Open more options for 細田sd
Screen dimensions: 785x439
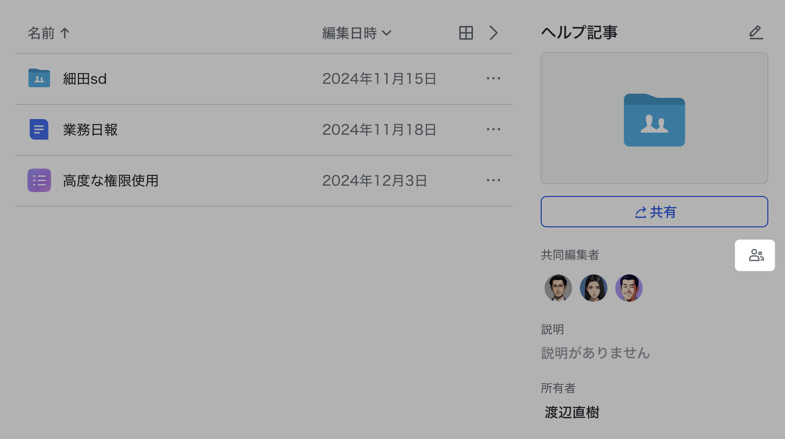point(493,78)
